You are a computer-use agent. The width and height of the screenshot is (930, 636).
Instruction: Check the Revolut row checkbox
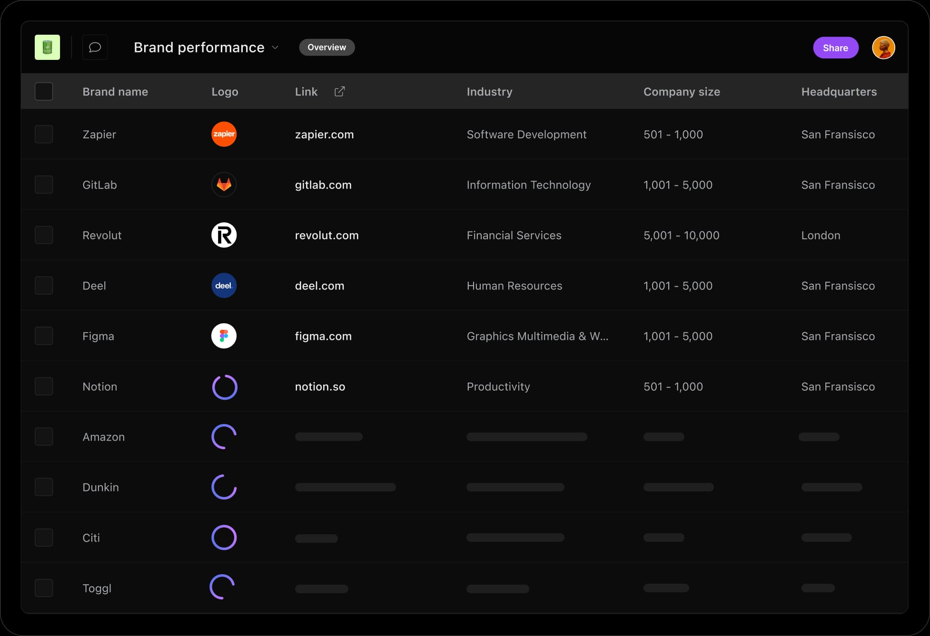click(44, 235)
